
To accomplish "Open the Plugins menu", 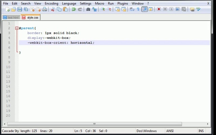I will click(x=123, y=3).
